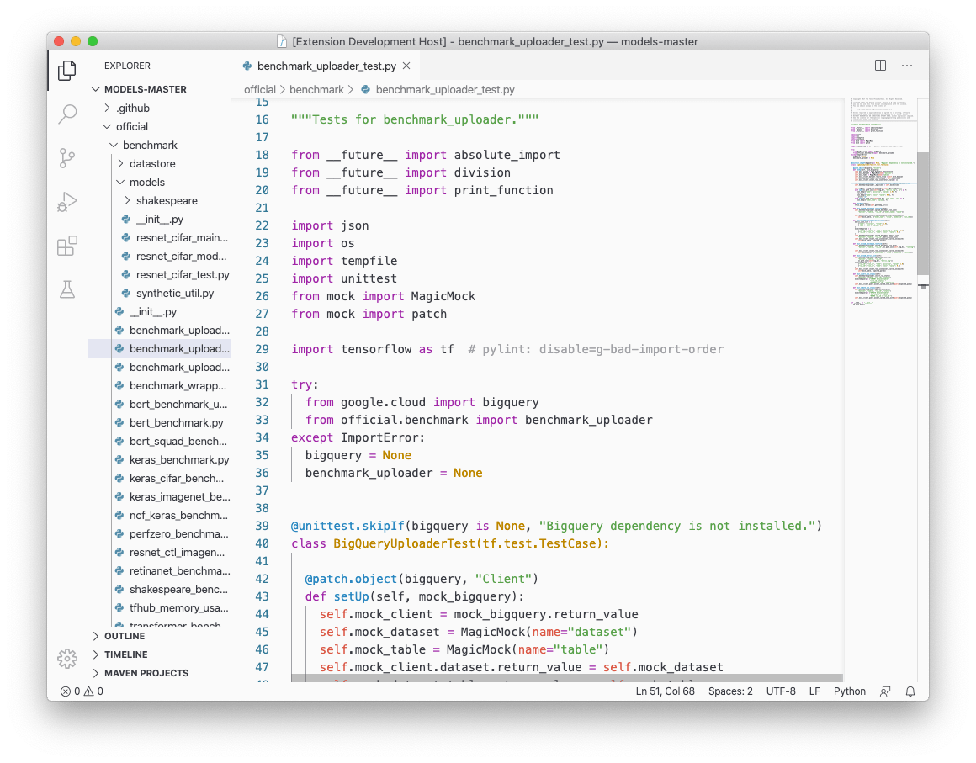Open benchmark_wrapp... file in explorer

159,386
